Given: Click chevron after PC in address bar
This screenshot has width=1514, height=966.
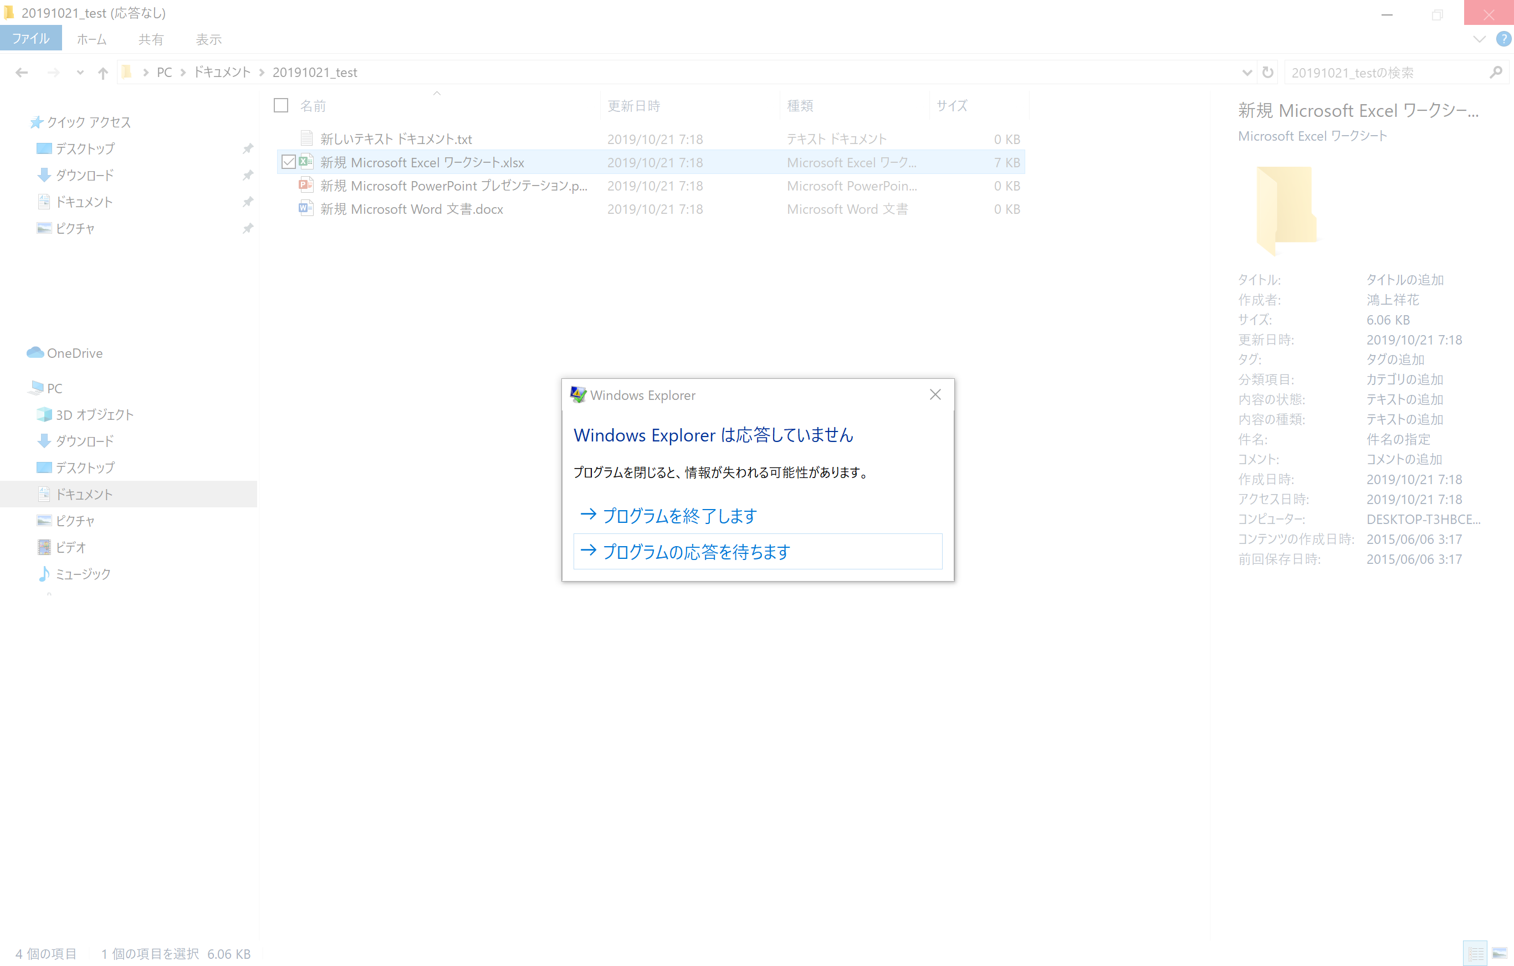Looking at the screenshot, I should [183, 73].
